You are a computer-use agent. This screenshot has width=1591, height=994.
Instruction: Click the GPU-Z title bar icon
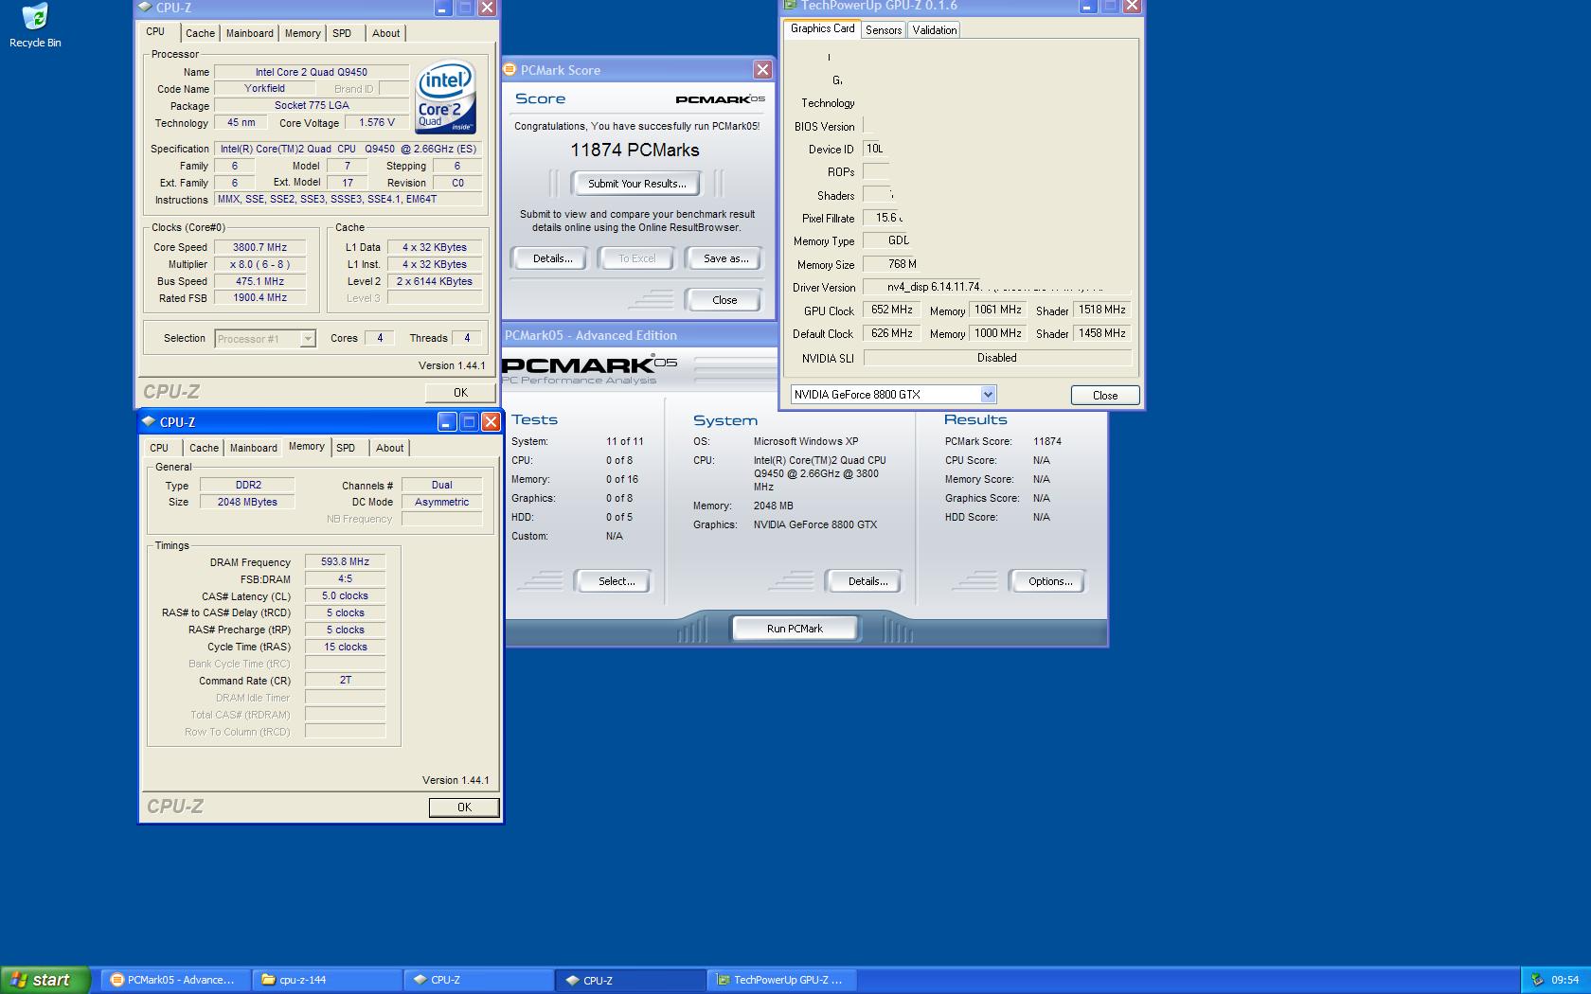point(790,5)
